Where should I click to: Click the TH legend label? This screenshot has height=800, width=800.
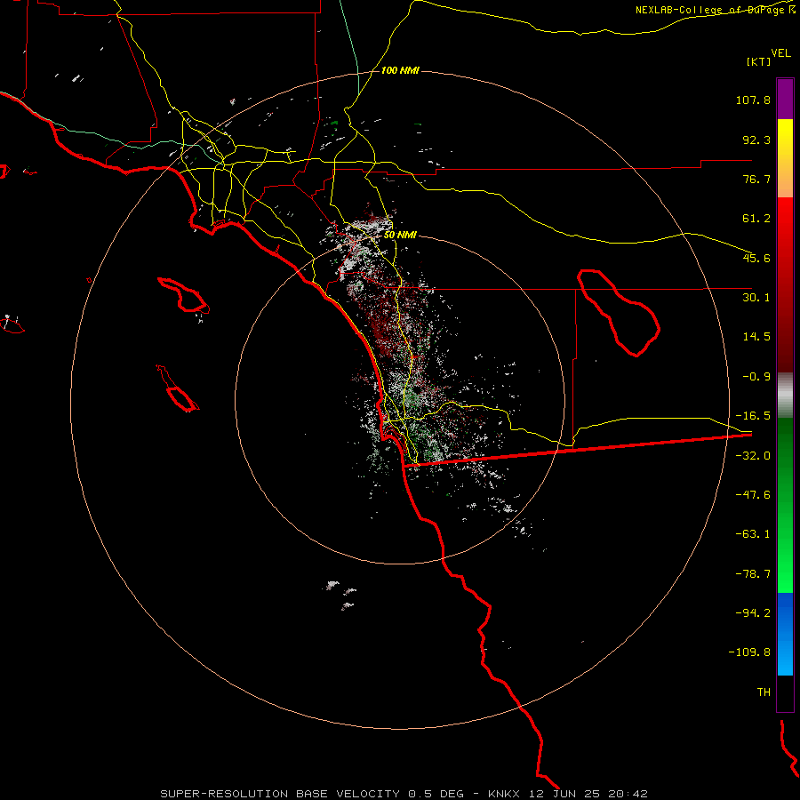[764, 692]
